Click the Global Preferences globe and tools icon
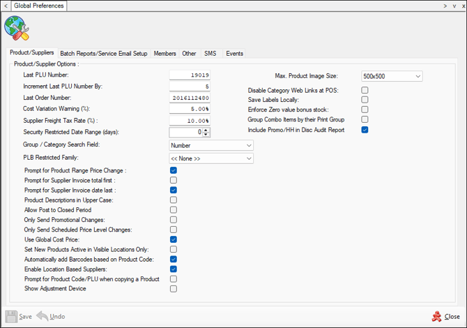The height and width of the screenshot is (328, 467). (x=17, y=28)
